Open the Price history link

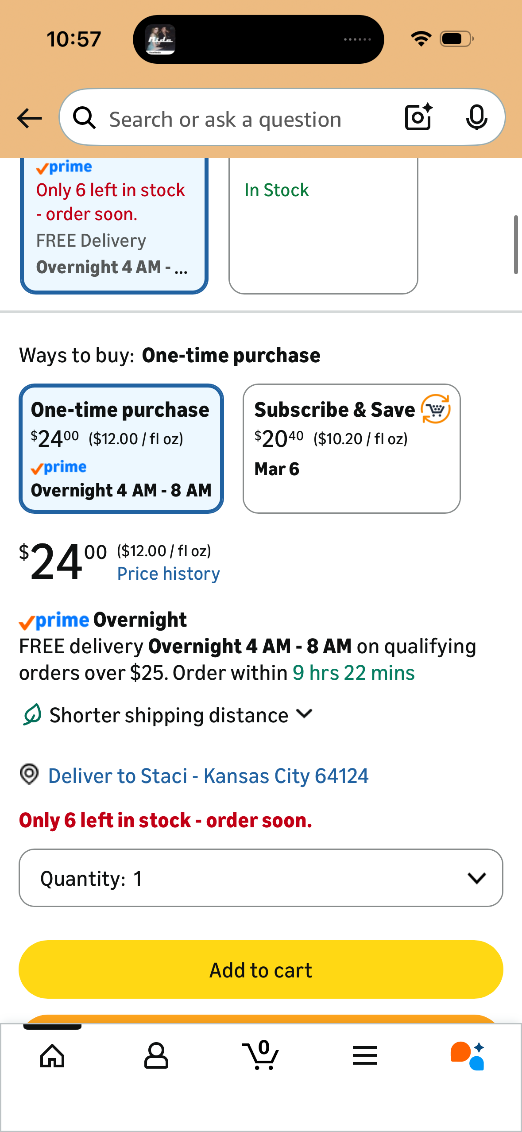point(168,574)
